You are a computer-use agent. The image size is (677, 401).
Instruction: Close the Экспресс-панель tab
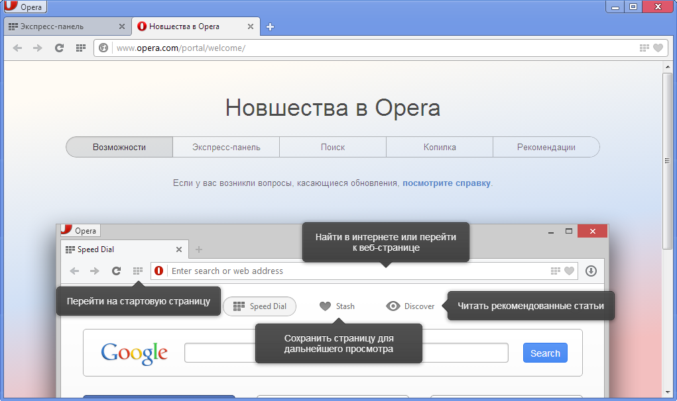point(121,27)
